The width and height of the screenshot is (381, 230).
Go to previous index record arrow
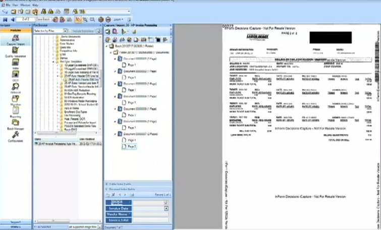coord(120,195)
